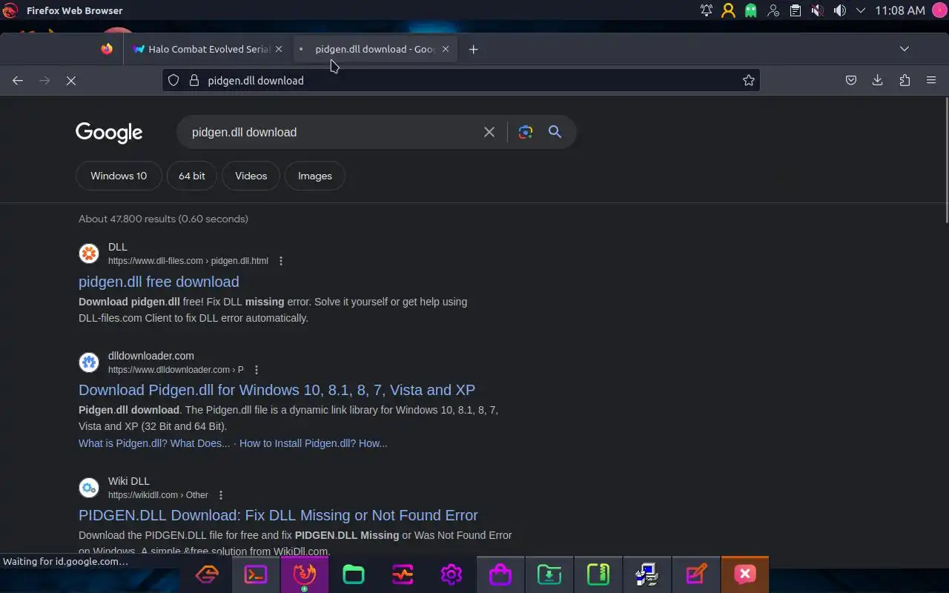Open the three-dot menu for the dlldownloader.com result

(x=257, y=370)
